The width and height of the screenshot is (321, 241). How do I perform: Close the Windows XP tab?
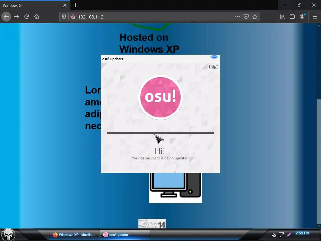65,5
